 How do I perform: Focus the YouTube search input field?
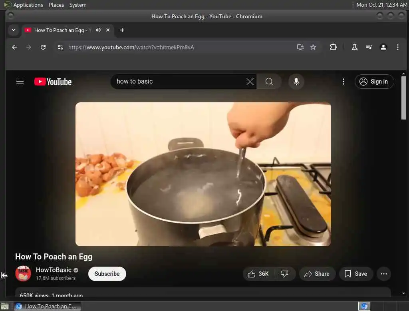click(180, 82)
